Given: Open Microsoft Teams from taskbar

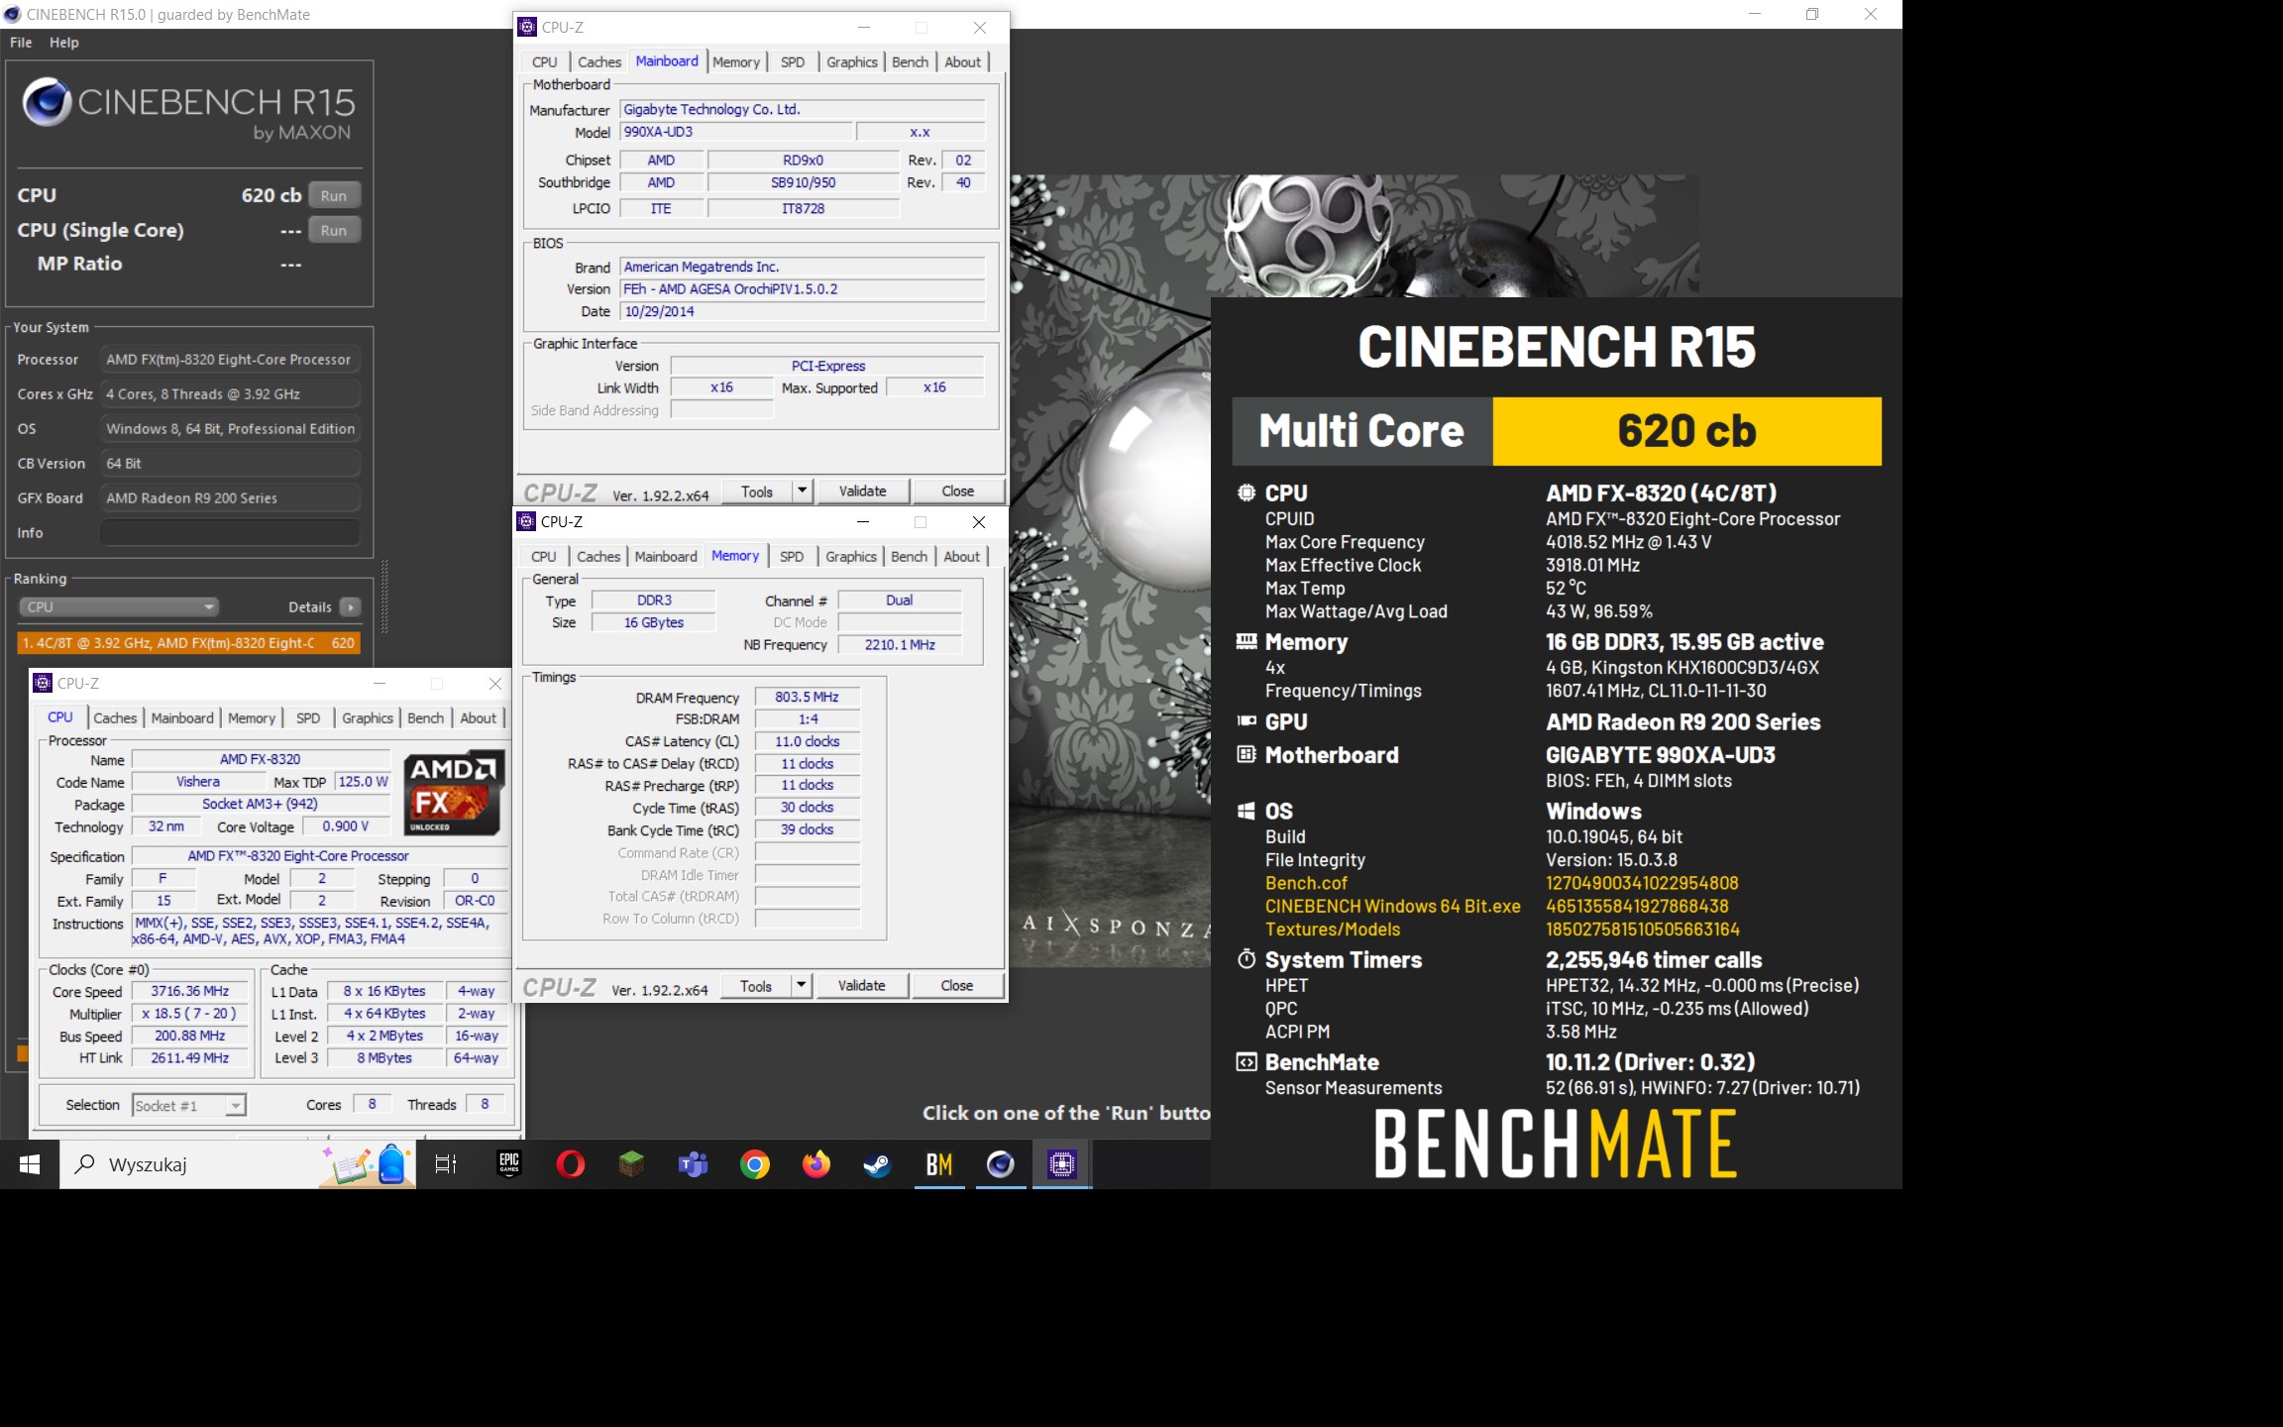Looking at the screenshot, I should coord(694,1164).
